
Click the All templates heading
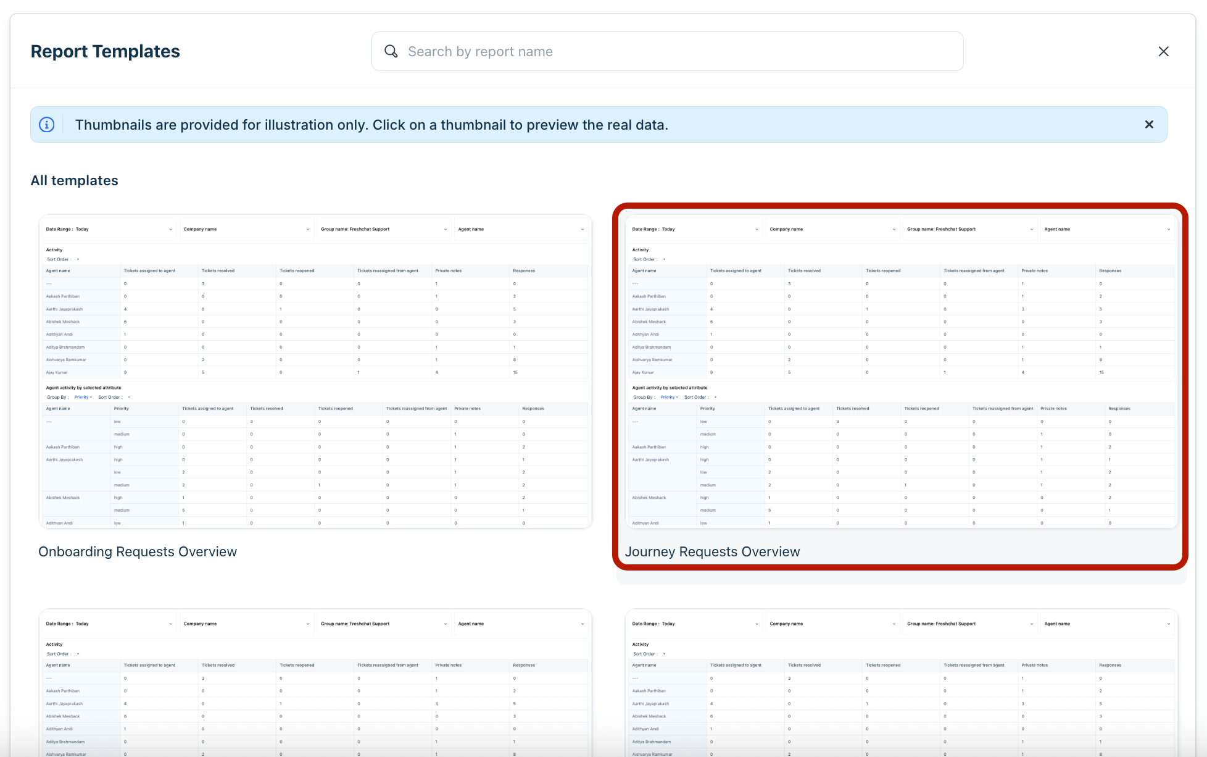[75, 180]
